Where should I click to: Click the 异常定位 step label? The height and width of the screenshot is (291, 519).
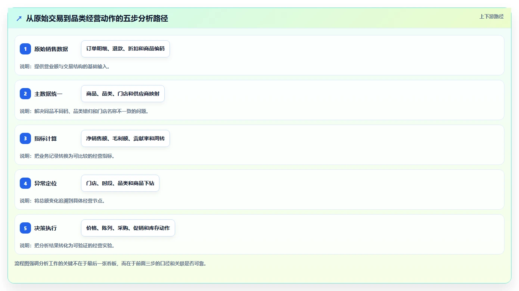tap(46, 183)
